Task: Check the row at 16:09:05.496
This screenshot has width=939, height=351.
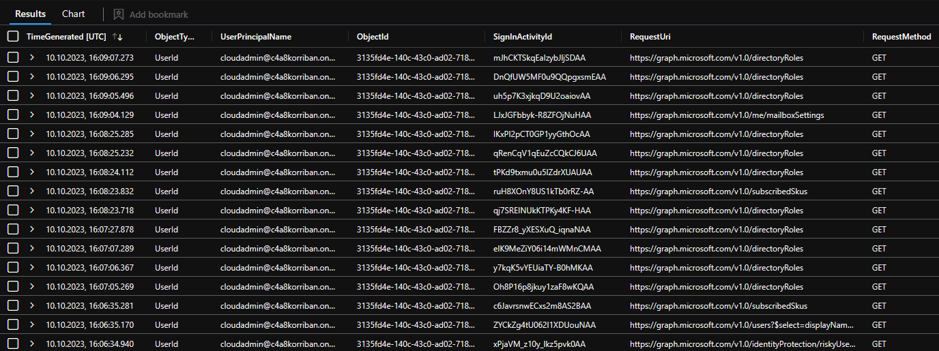Action: tap(13, 96)
